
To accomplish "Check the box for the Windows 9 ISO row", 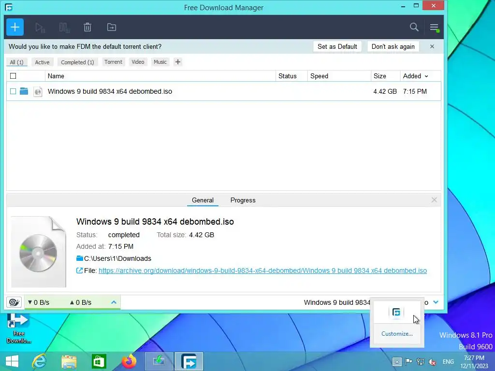I will pos(13,91).
